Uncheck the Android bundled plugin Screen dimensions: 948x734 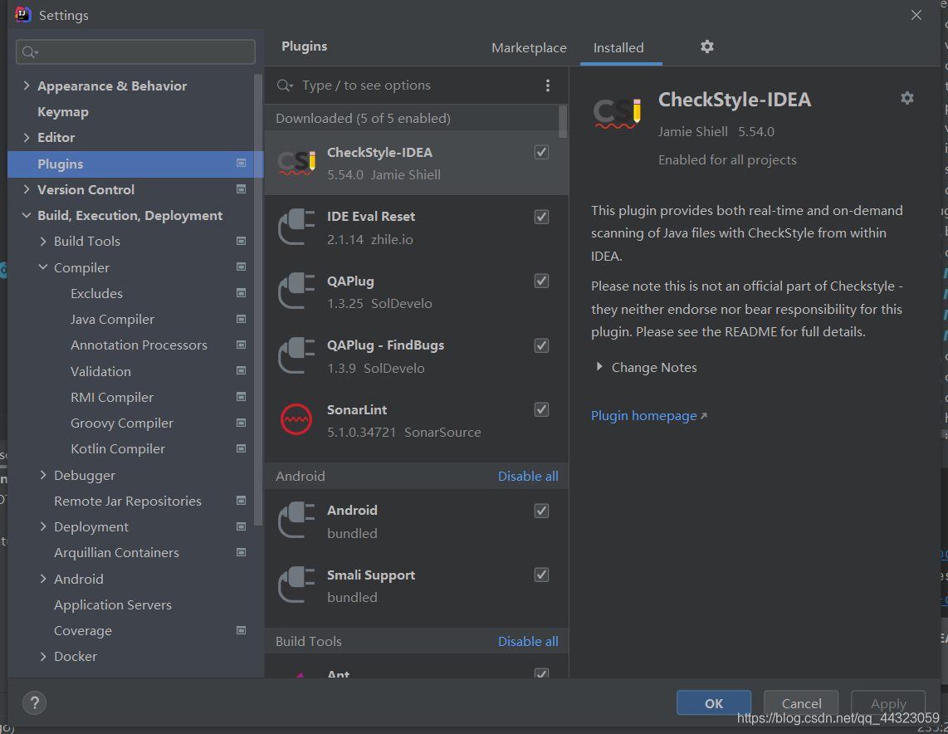(x=542, y=511)
